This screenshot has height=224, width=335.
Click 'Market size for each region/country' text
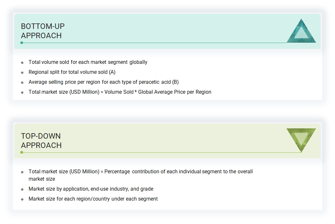pyautogui.click(x=93, y=199)
